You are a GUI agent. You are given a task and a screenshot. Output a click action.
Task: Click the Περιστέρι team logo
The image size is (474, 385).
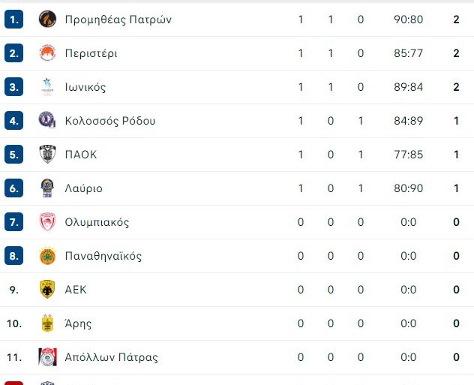click(47, 53)
